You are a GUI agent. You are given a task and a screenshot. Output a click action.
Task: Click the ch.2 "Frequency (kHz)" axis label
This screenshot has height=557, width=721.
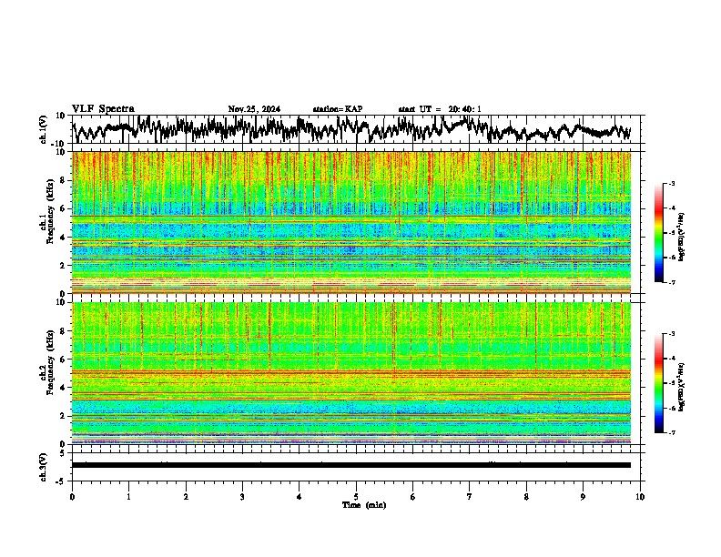[x=50, y=362]
